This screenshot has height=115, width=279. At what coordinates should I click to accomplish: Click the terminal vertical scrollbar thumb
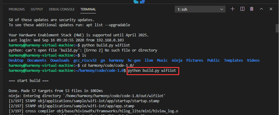pos(277,28)
